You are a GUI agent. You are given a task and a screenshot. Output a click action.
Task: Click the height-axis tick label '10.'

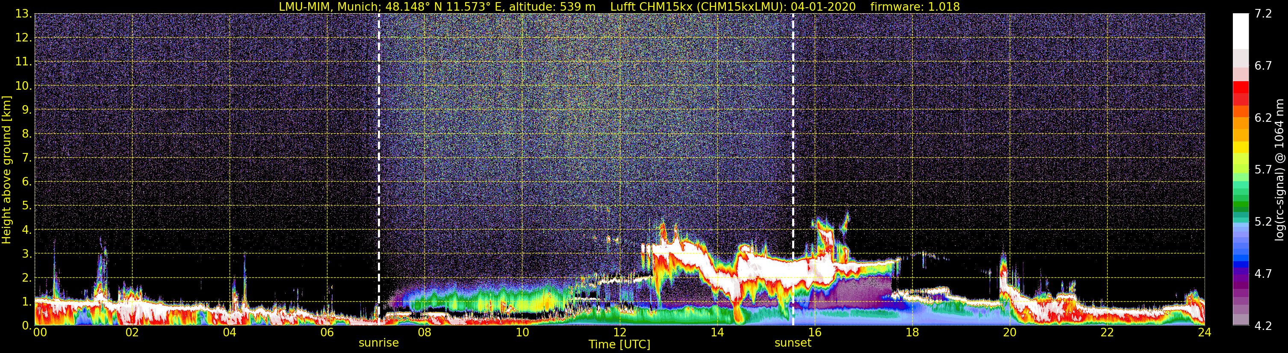(x=24, y=86)
